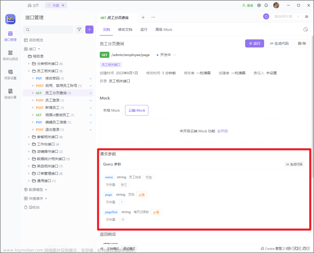Expand the 菜品相关接口 folder

29,166
